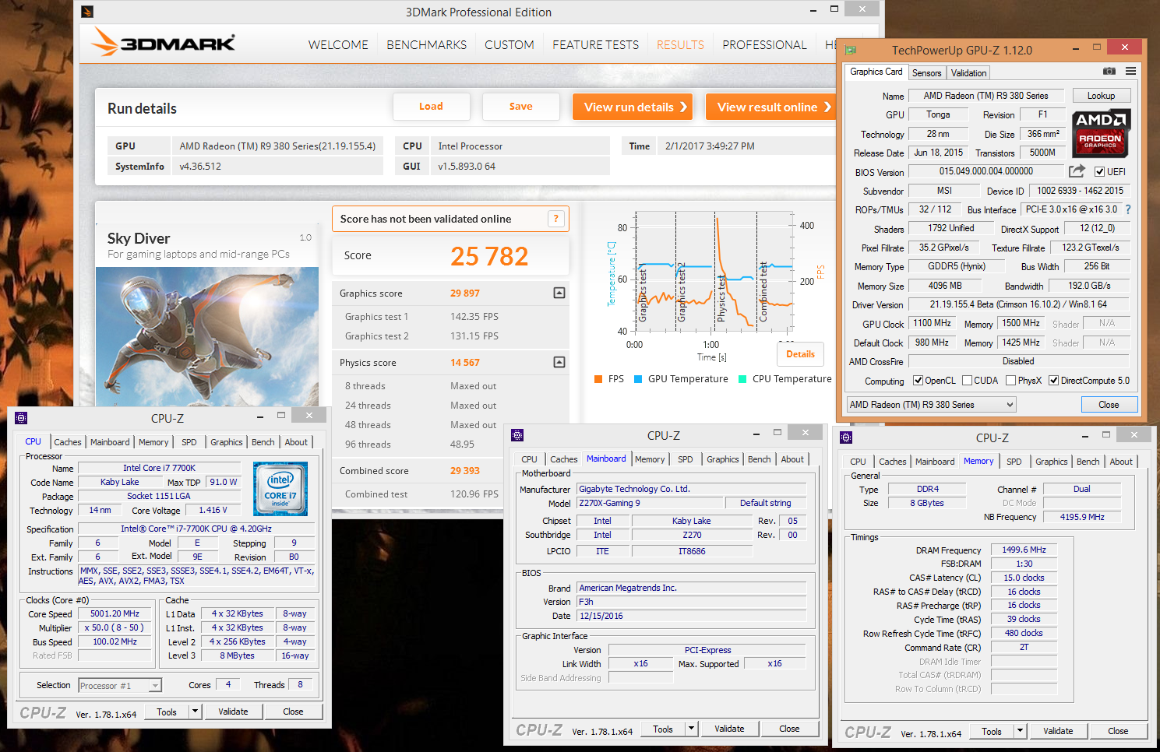Open Caches tab in CPU-Z CPU window
Image resolution: width=1160 pixels, height=752 pixels.
(x=68, y=442)
